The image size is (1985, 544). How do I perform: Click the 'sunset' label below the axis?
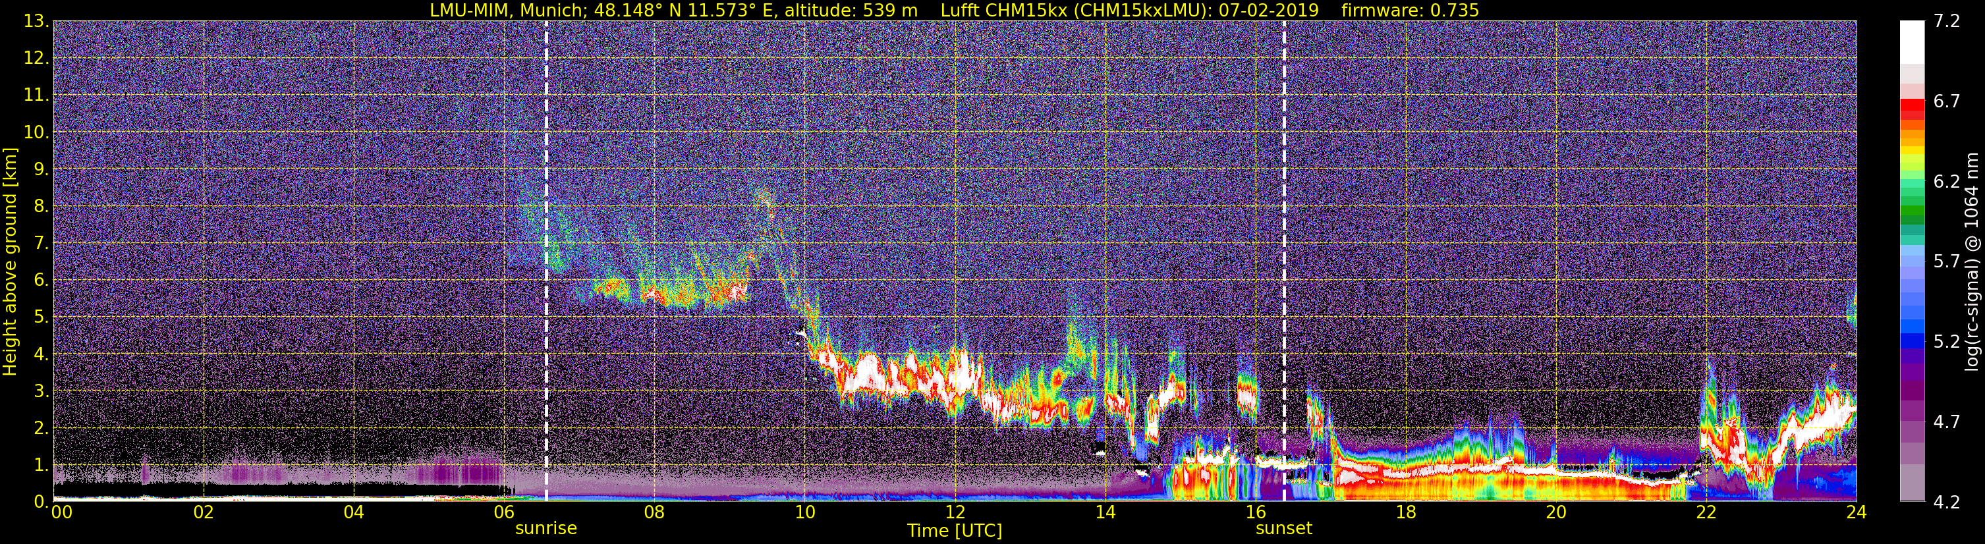click(x=1284, y=529)
